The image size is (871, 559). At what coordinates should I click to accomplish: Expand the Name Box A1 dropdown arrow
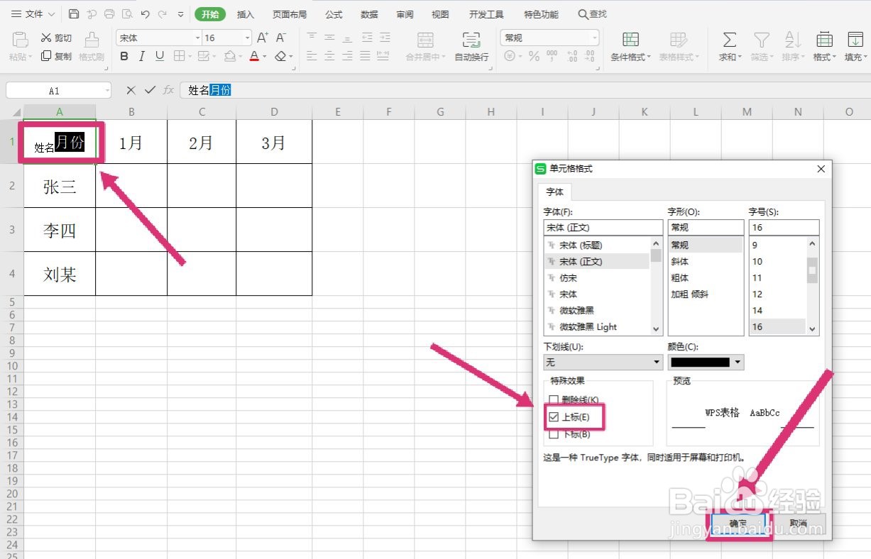(x=106, y=91)
